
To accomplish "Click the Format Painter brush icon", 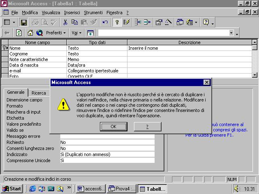I will [x=93, y=22].
